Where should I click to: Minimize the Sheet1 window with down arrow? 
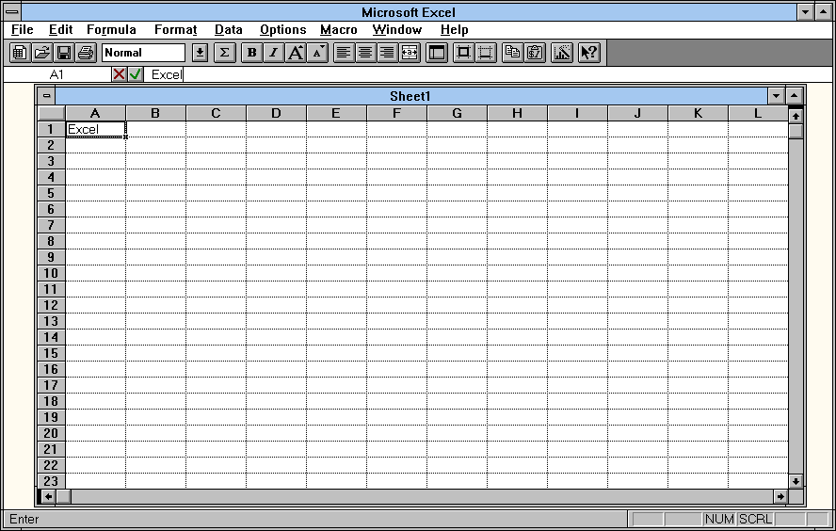[x=777, y=96]
